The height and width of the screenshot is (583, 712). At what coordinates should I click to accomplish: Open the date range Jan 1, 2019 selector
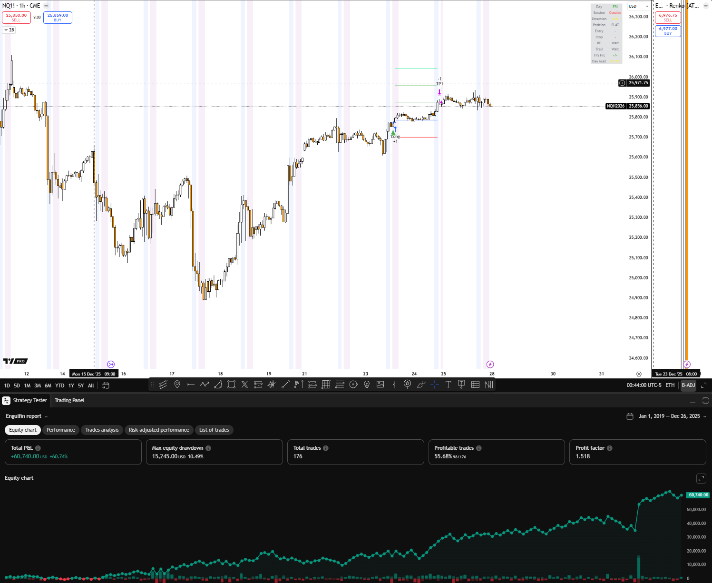click(666, 416)
